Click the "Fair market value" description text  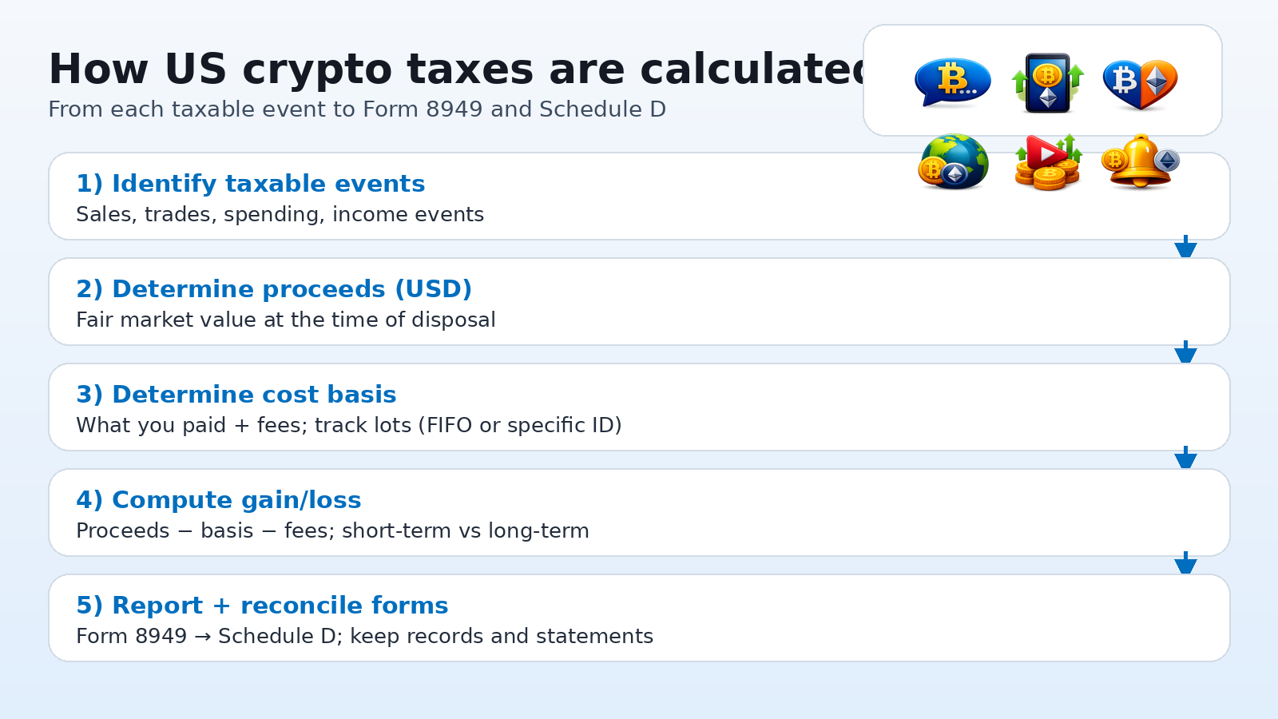285,320
